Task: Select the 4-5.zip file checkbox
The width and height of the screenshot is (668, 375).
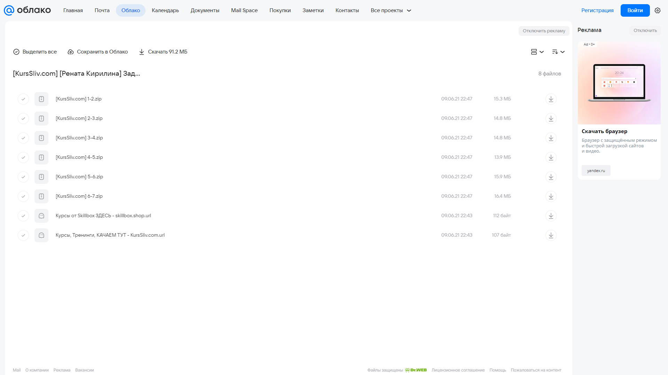Action: [x=23, y=157]
